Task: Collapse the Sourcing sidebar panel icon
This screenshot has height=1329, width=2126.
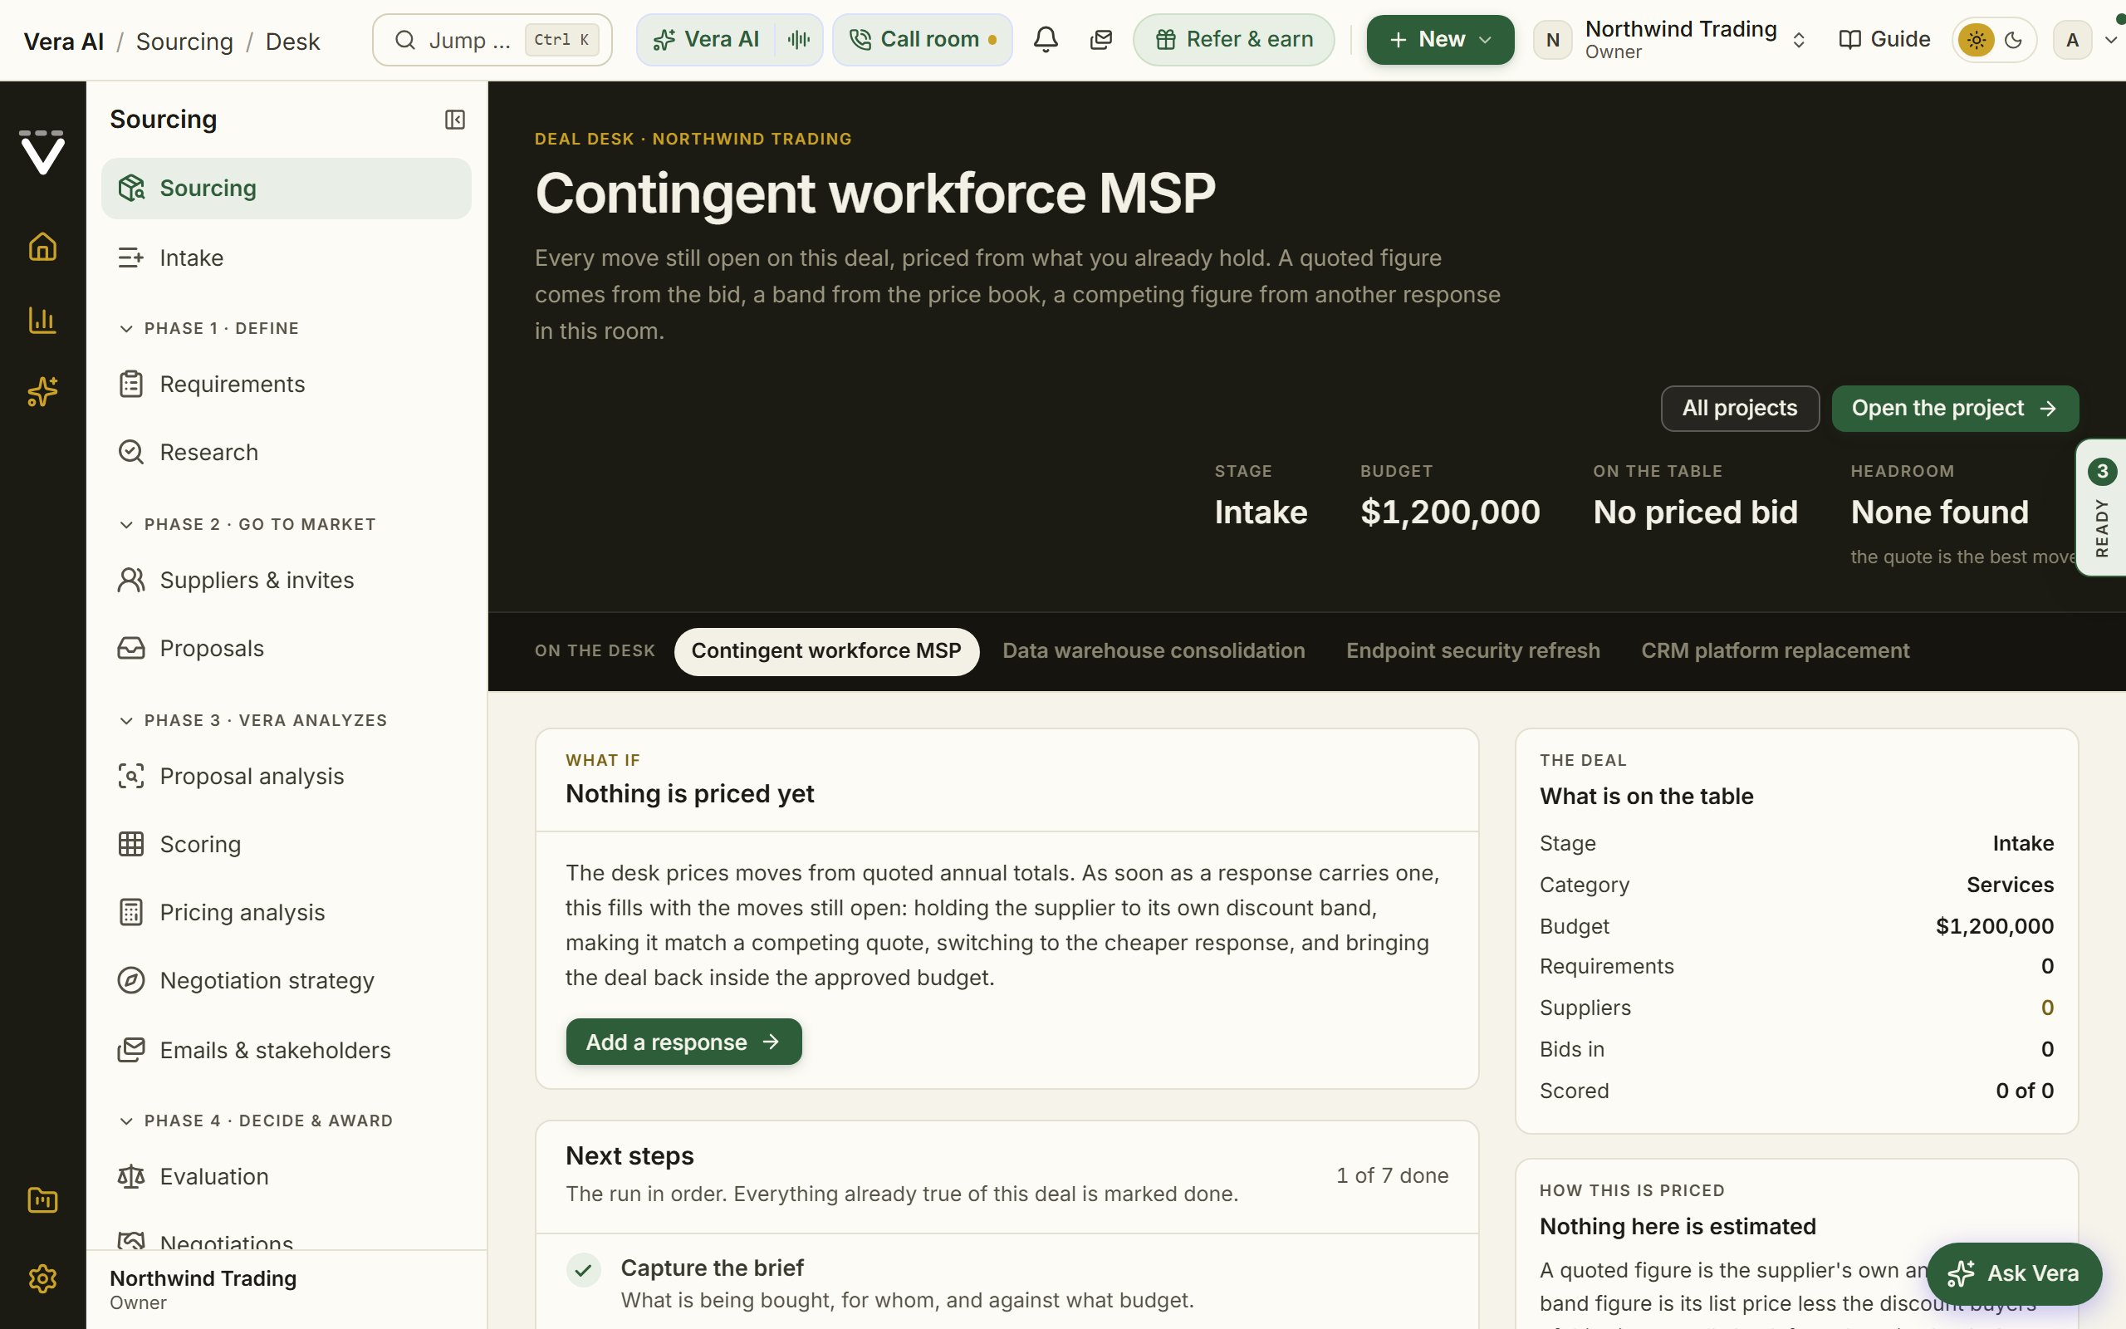Action: (x=454, y=120)
